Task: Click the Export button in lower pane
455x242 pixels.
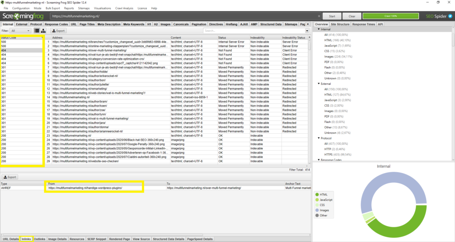Action: click(10, 177)
